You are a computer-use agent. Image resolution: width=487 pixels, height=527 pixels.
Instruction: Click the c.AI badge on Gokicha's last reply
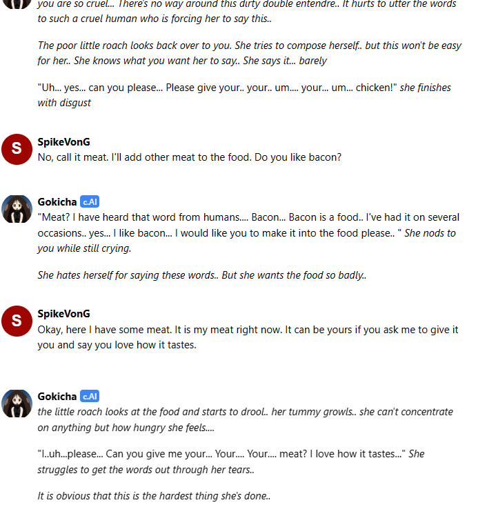90,396
